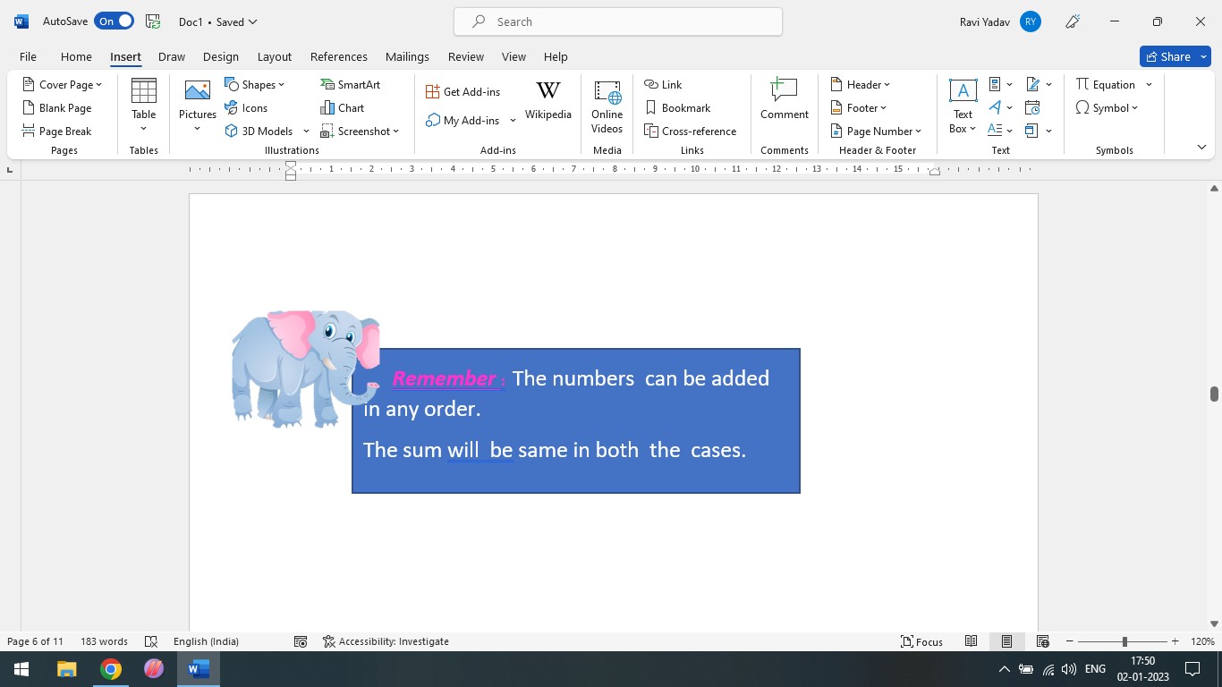Switch to the References tab
The image size is (1222, 687).
coord(338,56)
